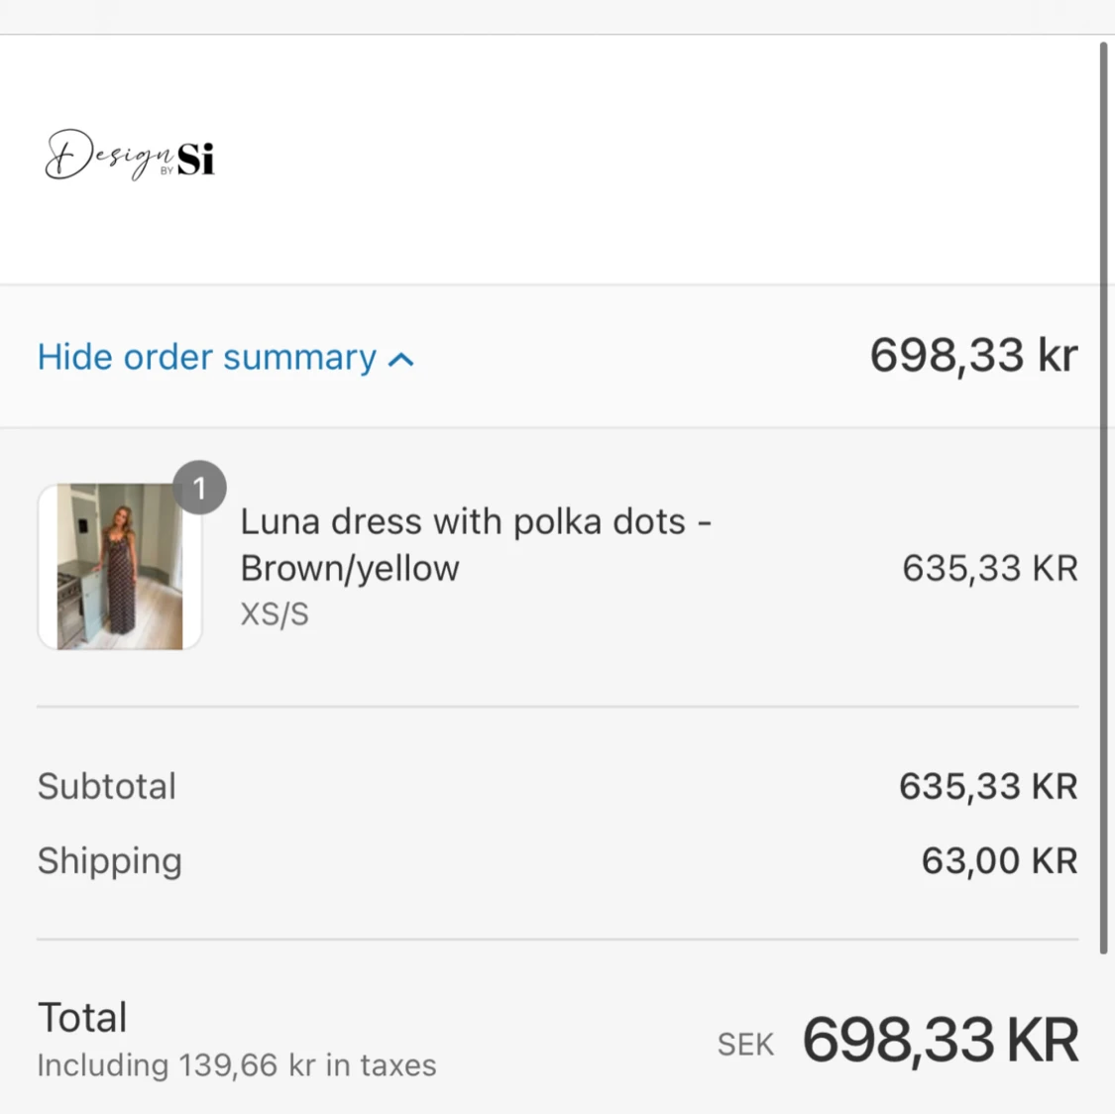Click the Brown/yellow color text in the title

[350, 568]
